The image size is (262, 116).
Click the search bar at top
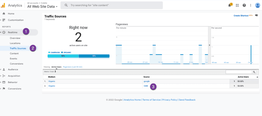tap(112, 5)
